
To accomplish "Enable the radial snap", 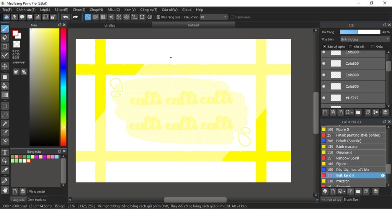I will 119,17.
